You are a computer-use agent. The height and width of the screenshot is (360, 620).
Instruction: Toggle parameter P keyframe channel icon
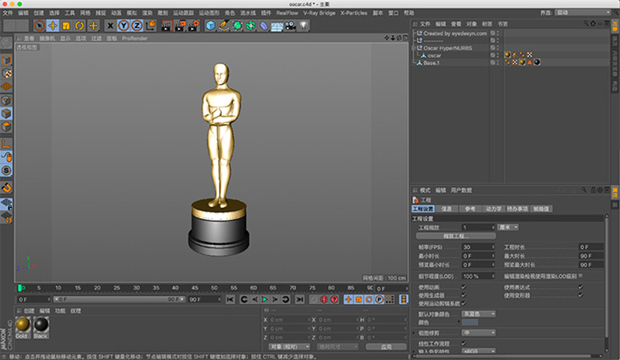(x=379, y=300)
